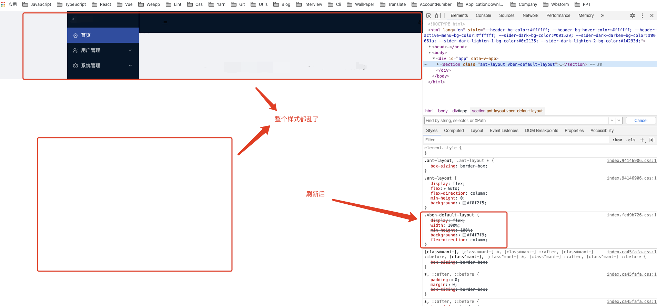Open the Computed styles tab
The image size is (657, 306).
click(454, 131)
